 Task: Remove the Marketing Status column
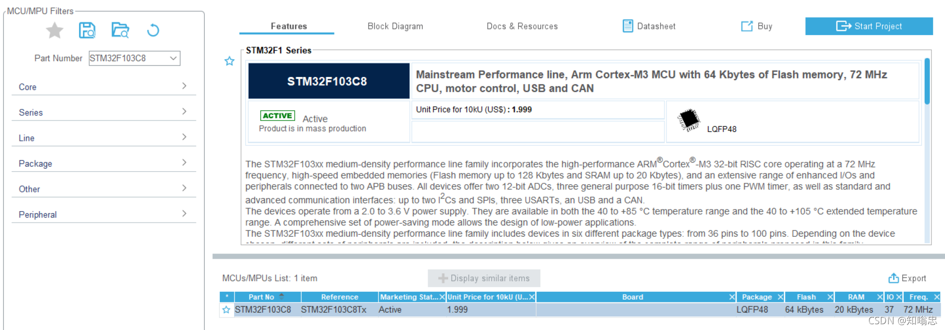click(442, 297)
